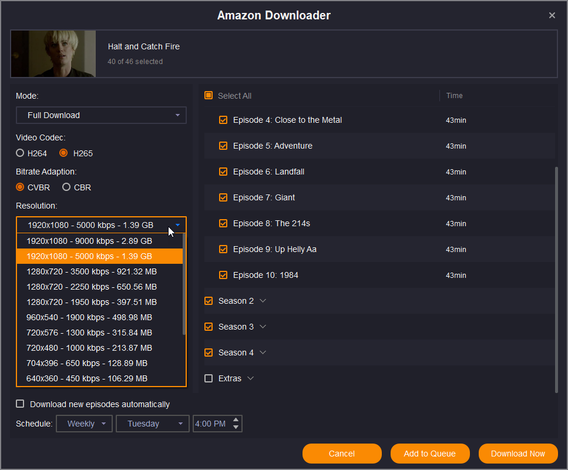Image resolution: width=568 pixels, height=470 pixels.
Task: Click the Halt and Catch Fire thumbnail
Action: coord(53,54)
